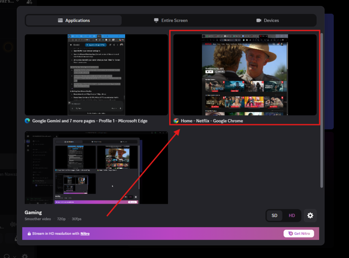Viewport: 349px width, 258px height.
Task: Click the Chrome icon beside Home - Netflix label
Action: (176, 121)
